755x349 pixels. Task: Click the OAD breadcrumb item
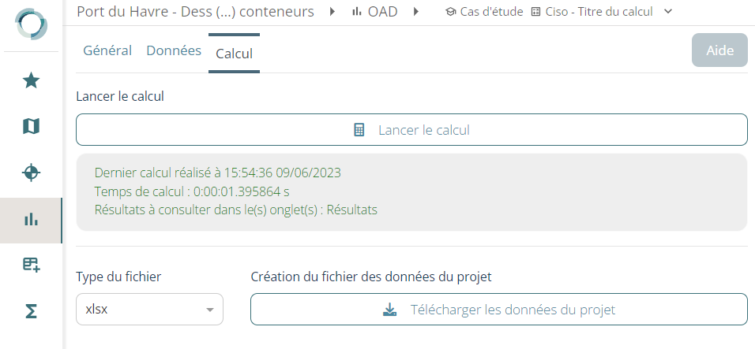pos(374,12)
